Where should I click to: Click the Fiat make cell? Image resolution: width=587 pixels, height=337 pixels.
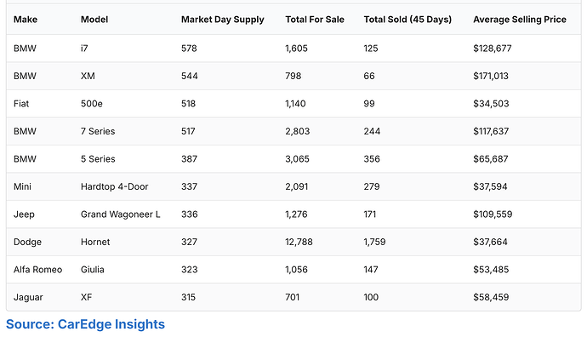coord(21,104)
